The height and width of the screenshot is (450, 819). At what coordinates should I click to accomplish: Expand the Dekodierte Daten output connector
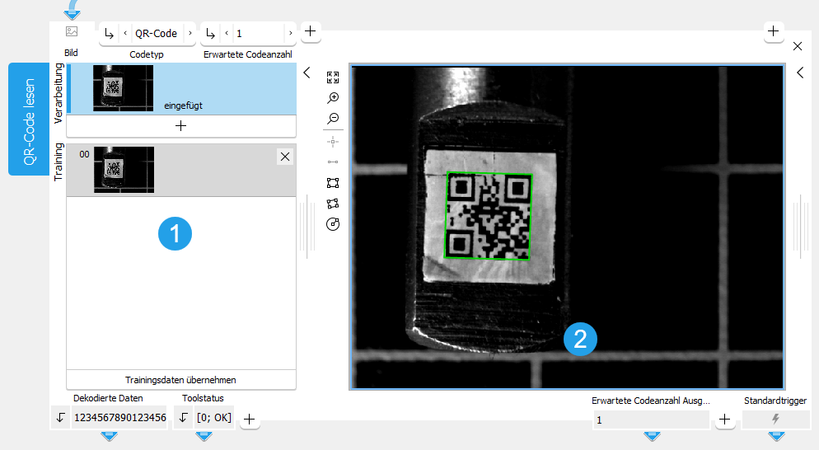tap(108, 436)
